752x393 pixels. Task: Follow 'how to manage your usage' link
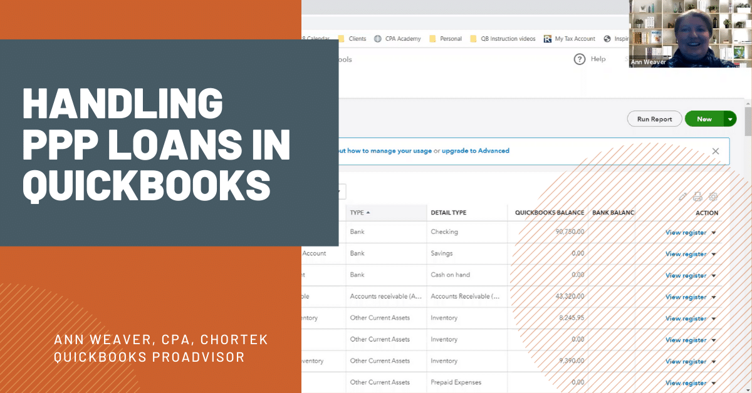[390, 151]
